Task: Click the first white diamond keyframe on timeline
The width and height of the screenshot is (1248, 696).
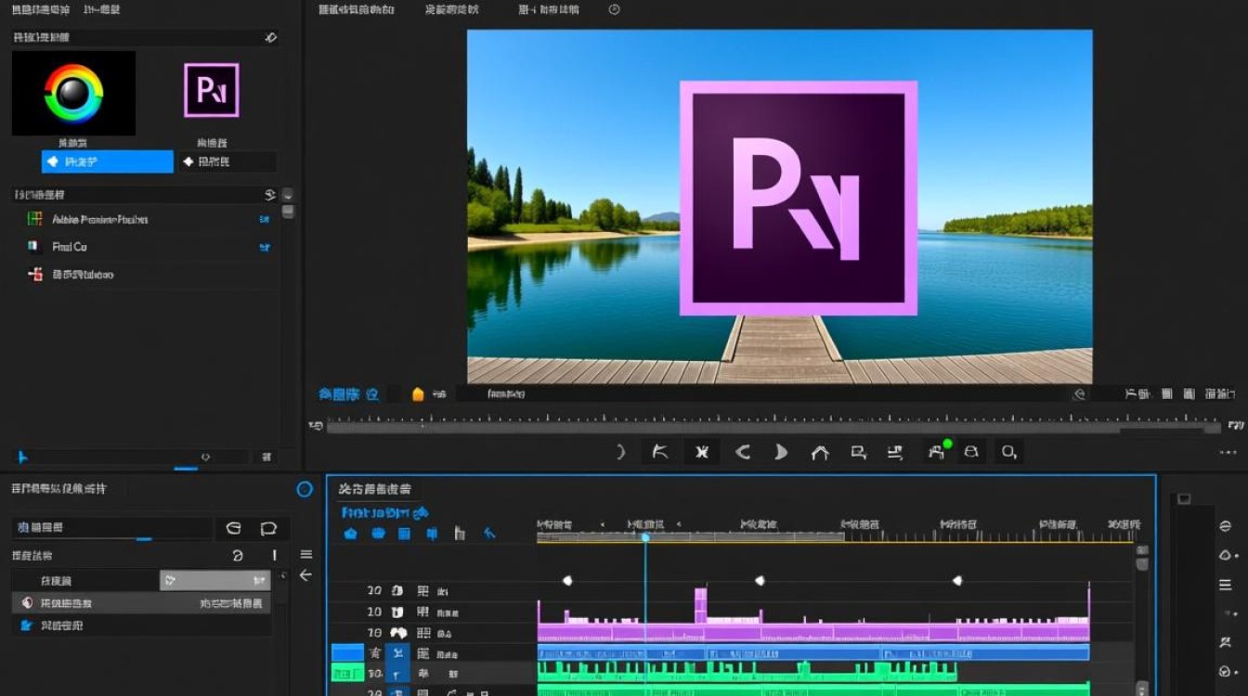Action: coord(567,581)
